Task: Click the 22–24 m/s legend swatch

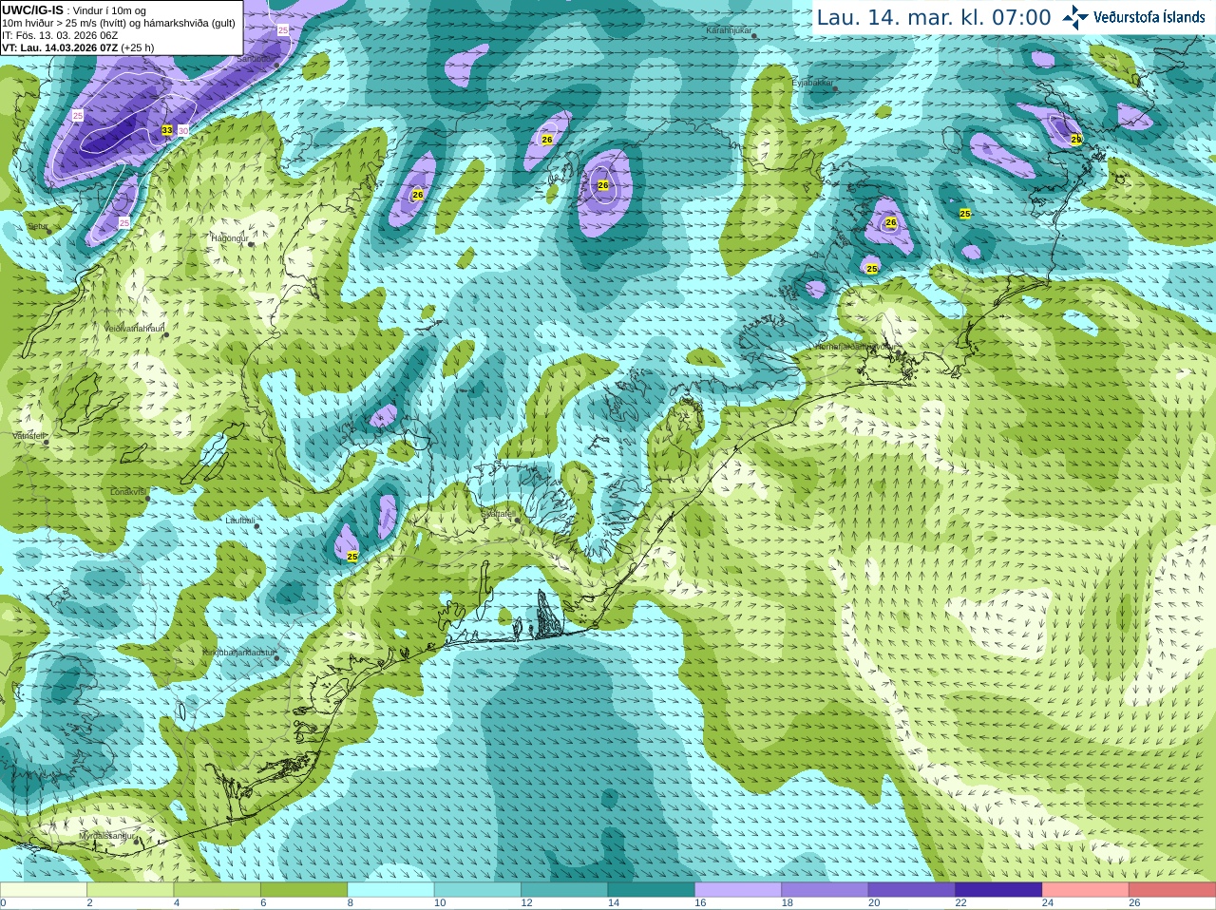Action: pos(999,890)
